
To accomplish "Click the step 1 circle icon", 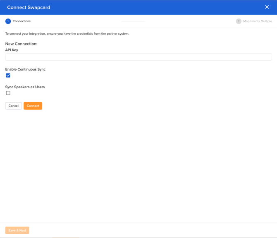I will (x=8, y=21).
